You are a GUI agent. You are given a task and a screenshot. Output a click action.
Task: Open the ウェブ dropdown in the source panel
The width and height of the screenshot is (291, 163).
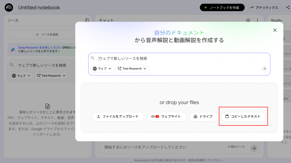21,76
